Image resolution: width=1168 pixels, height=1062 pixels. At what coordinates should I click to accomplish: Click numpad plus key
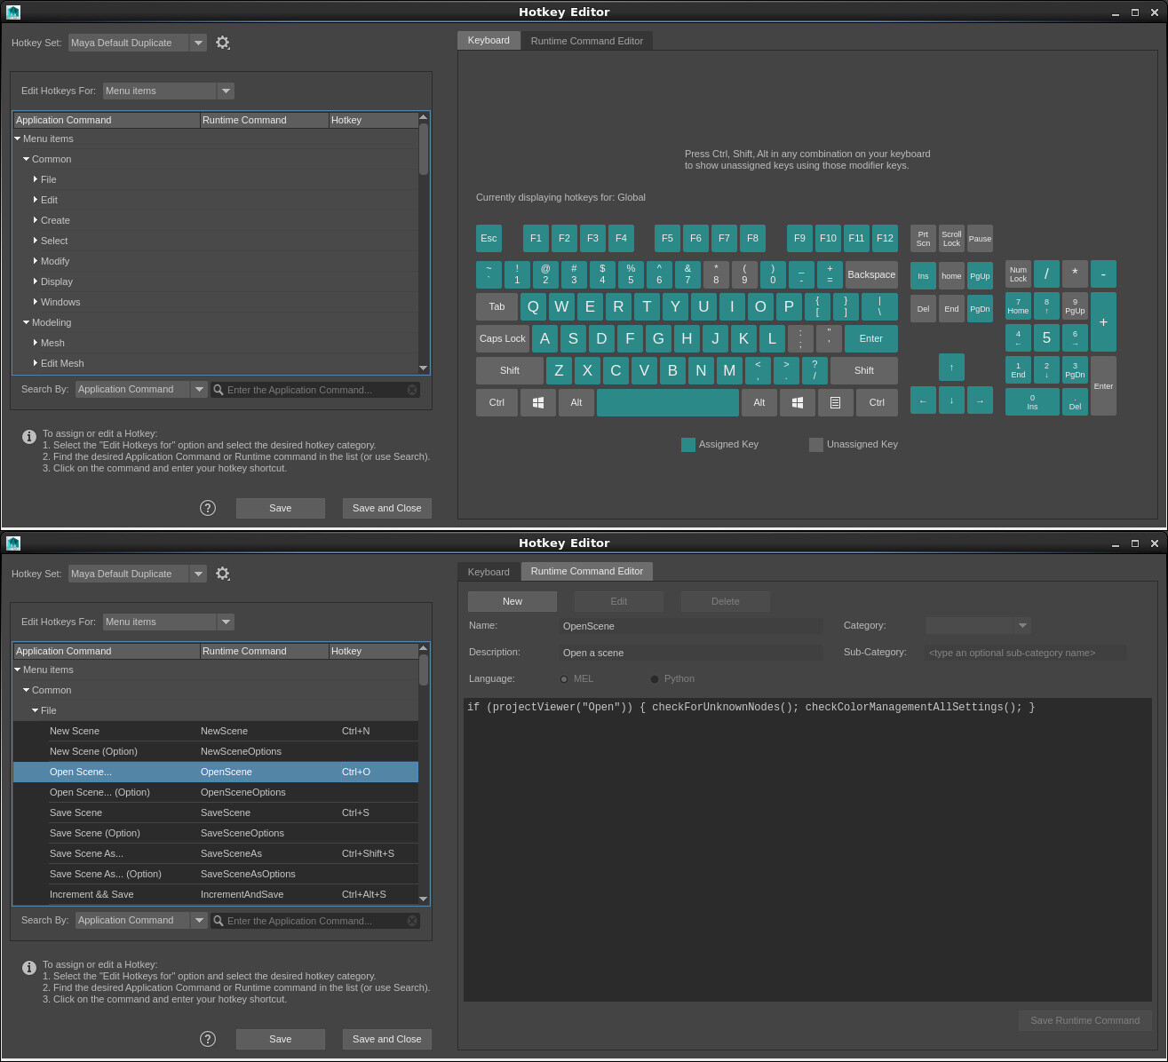[1103, 321]
